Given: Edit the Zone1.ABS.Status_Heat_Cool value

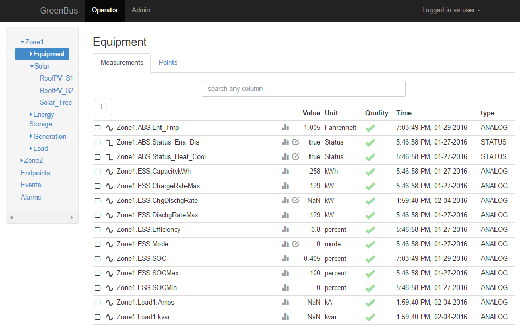Looking at the screenshot, I should tap(295, 156).
